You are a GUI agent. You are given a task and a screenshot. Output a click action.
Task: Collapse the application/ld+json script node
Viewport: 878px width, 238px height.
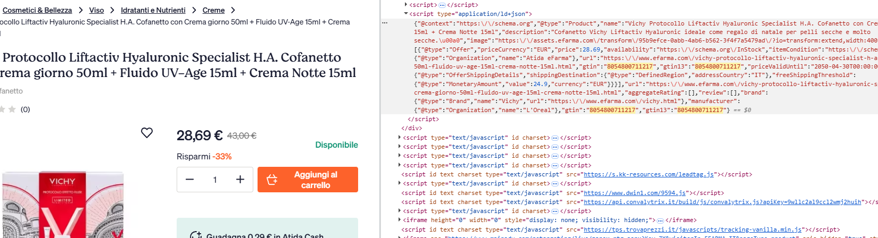(406, 14)
